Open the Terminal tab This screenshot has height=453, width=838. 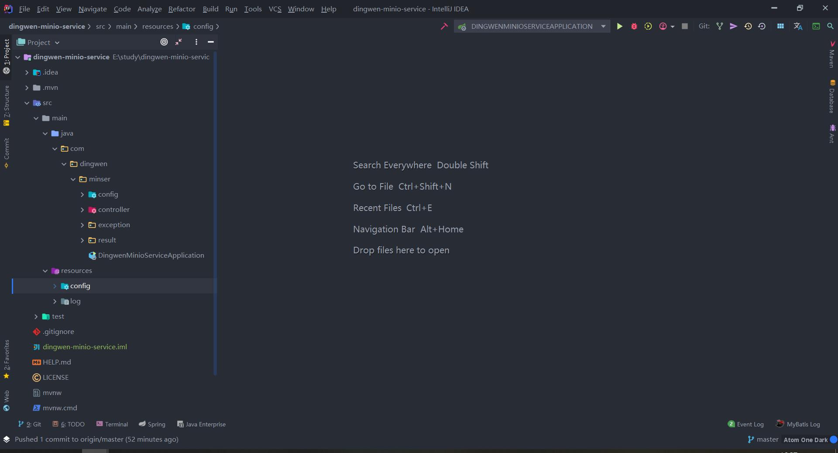click(112, 424)
